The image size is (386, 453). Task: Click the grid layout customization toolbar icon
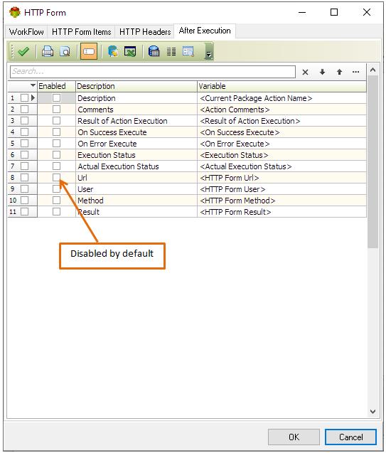[188, 51]
